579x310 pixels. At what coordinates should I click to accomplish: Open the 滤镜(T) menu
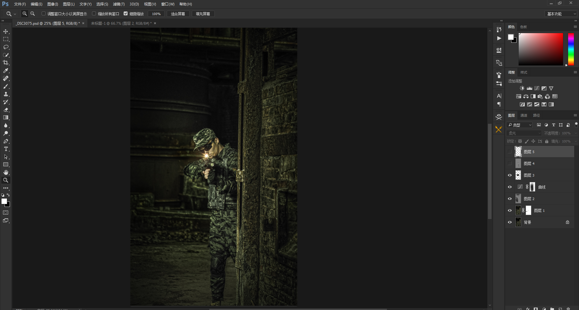(x=119, y=4)
